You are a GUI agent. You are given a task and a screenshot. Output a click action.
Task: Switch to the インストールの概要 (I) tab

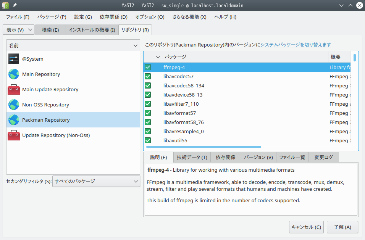click(x=92, y=30)
